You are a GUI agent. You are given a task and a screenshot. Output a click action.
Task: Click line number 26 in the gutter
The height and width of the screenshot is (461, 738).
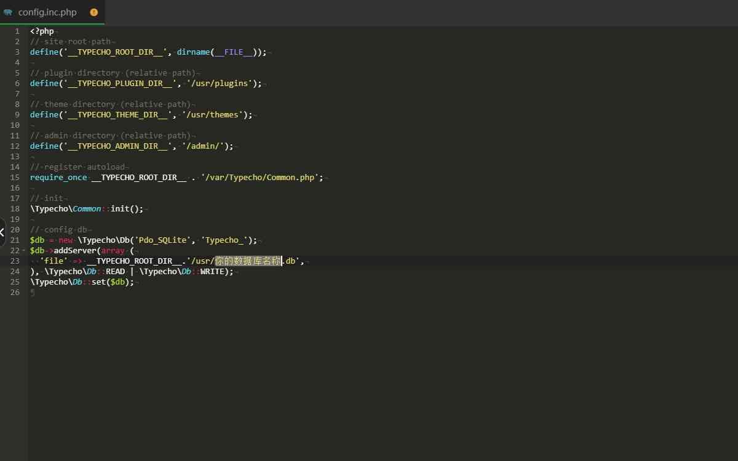pyautogui.click(x=15, y=293)
